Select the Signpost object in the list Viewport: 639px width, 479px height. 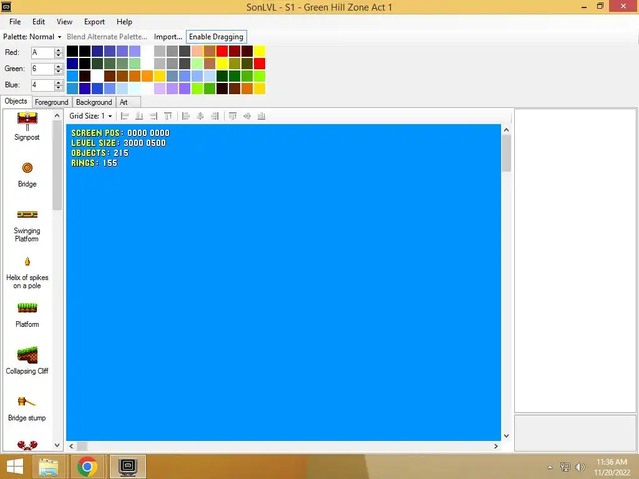tap(27, 126)
